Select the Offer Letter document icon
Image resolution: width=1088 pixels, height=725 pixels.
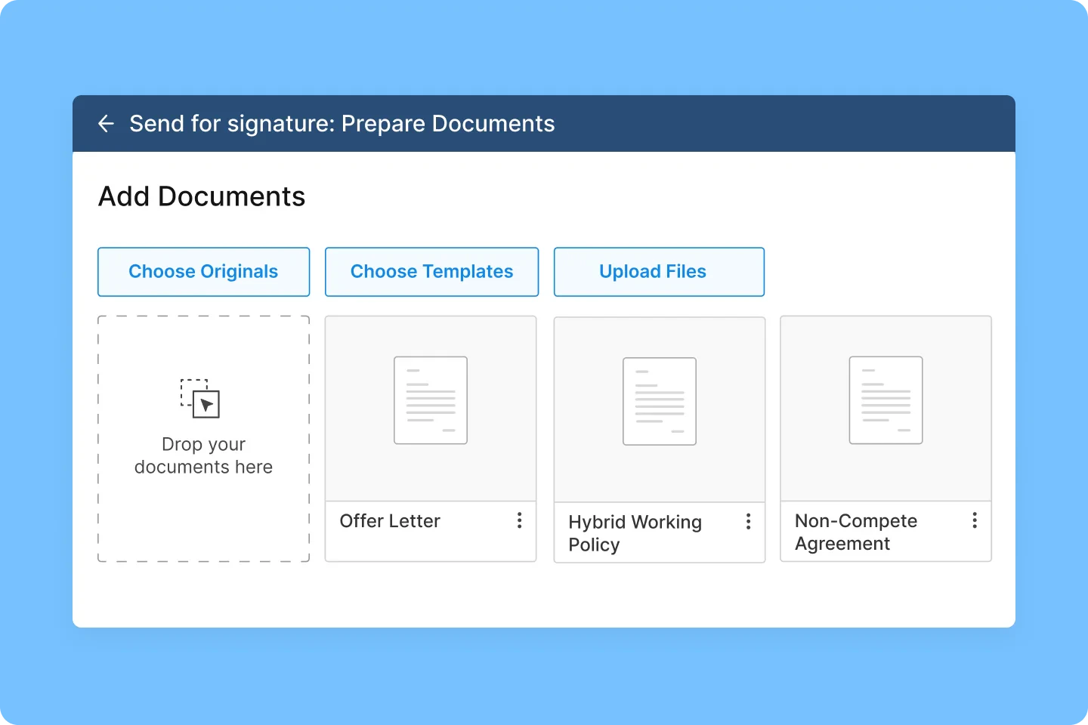click(430, 400)
